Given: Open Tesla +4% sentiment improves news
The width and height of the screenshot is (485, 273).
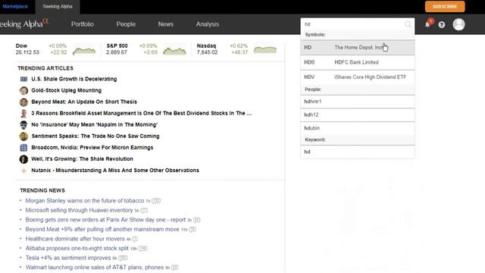Looking at the screenshot, I should click(68, 258).
